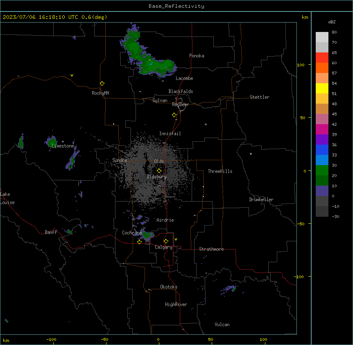Click the yellow 51-54 dBZ legend swatch
Screen dimensions: 353x345
click(x=322, y=88)
